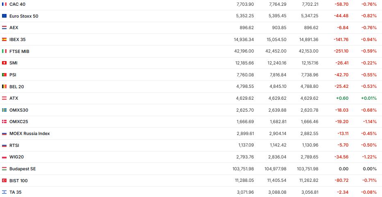Click the Israel flag icon beside TA 35
Viewport: 382px width, 197px height.
click(x=4, y=192)
